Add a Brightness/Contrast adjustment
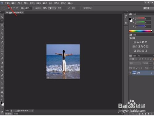Image resolution: width=154 pixels, height=116 pixels. (x=135, y=42)
